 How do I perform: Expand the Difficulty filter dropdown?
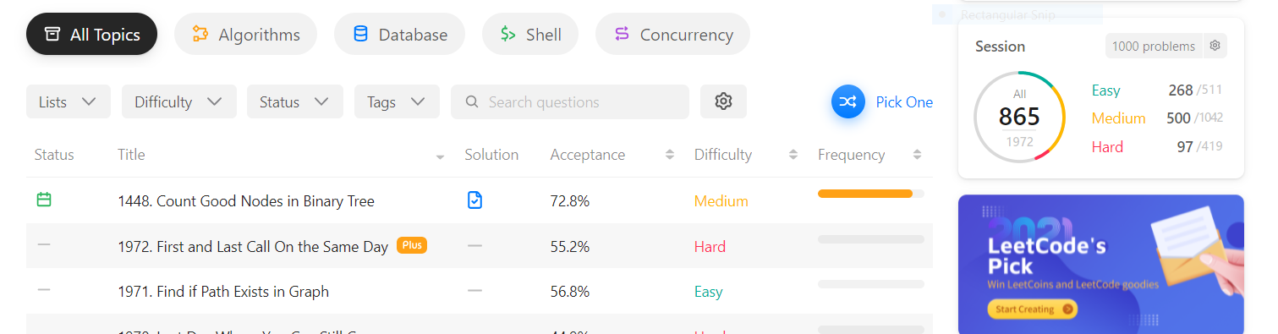179,101
